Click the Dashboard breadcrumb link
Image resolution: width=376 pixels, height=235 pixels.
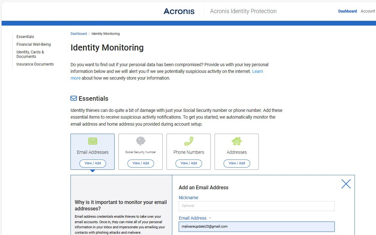coord(78,34)
